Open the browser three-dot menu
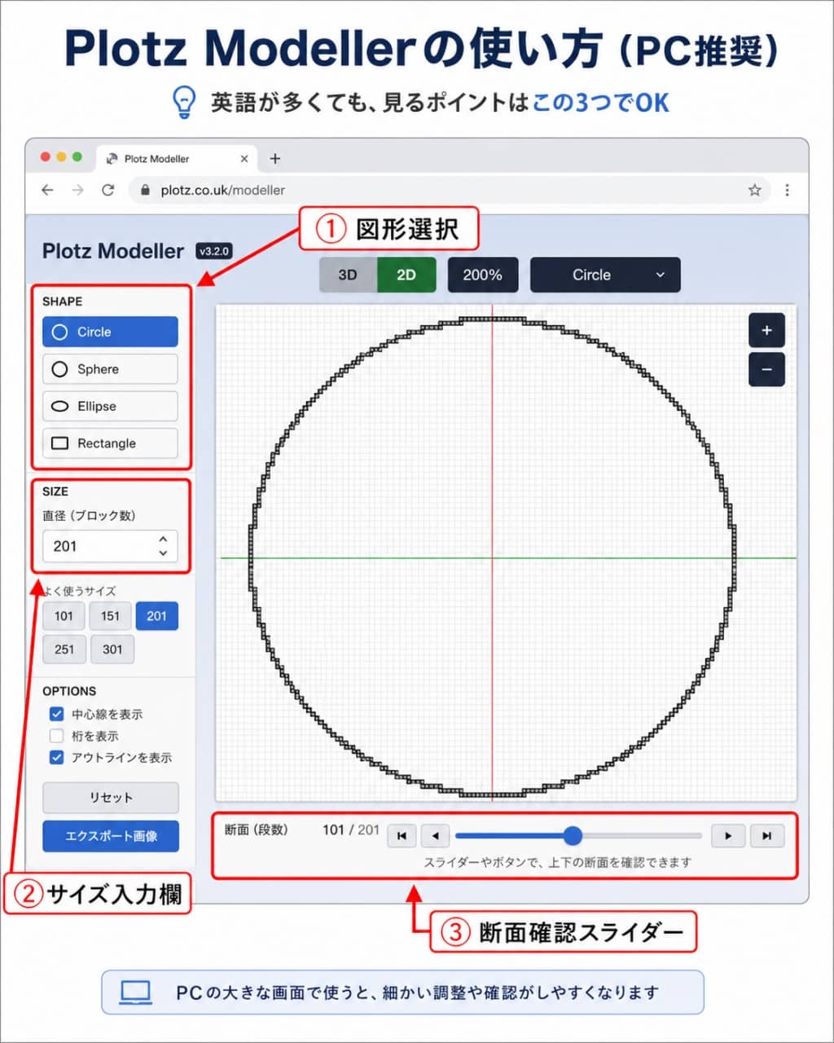The image size is (834, 1043). click(x=787, y=190)
